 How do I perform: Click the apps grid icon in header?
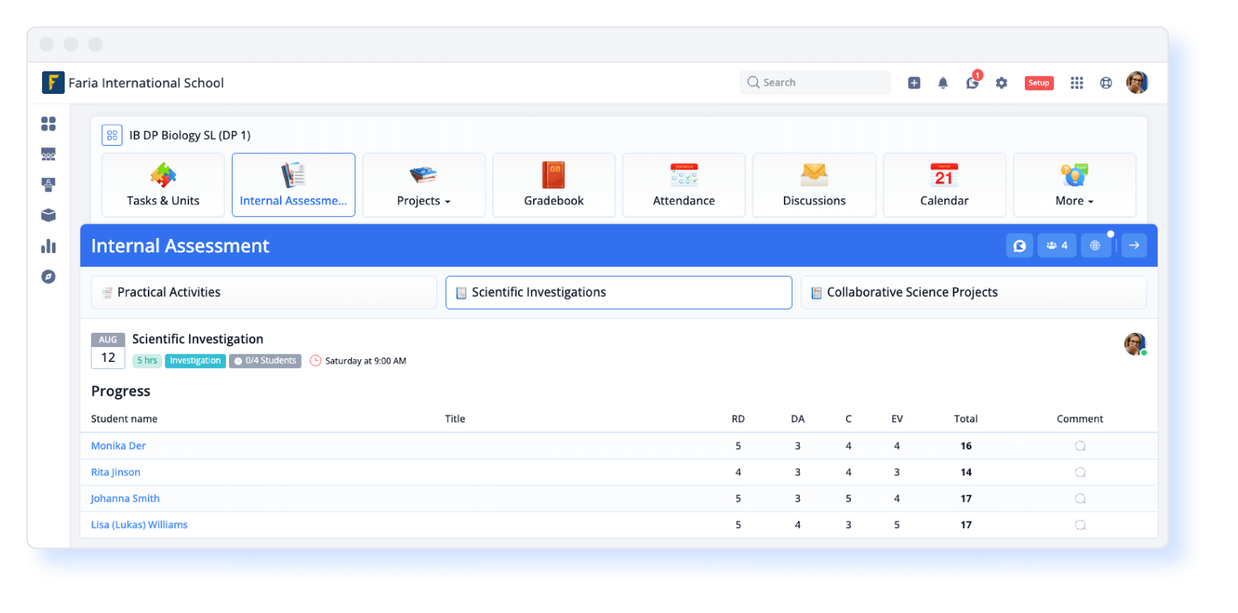(1077, 83)
